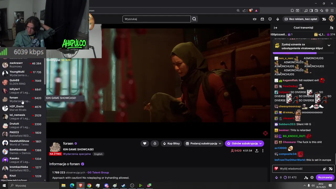This screenshot has width=336, height=189.
Task: Open Windows Start menu
Action: click(x=4, y=186)
